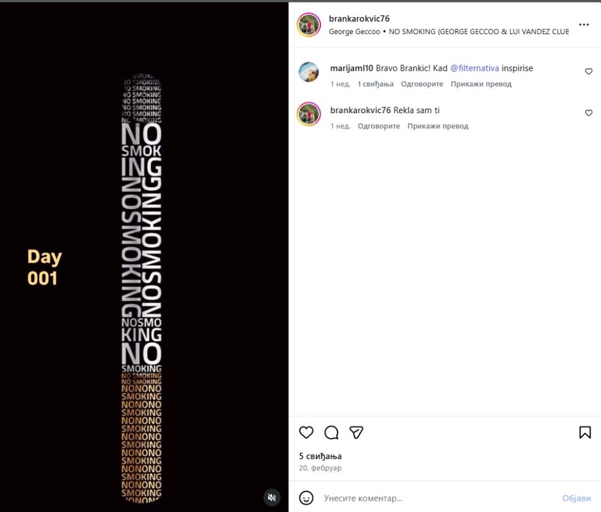Viewport: 601px width, 512px height.
Task: Show translation of brankarokvic76's comment
Action: [x=438, y=126]
